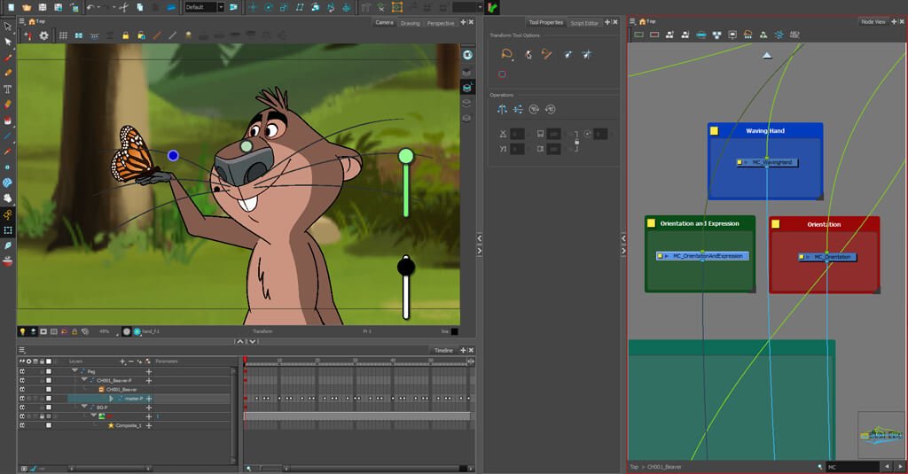The height and width of the screenshot is (474, 908).
Task: Click the Undo arrow icon
Action: coord(90,7)
